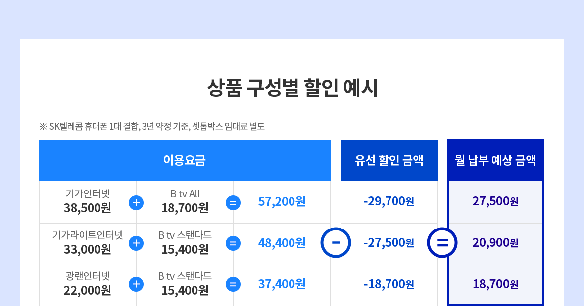Click the 기가라이트인터넷 33,000원 cell
The height and width of the screenshot is (306, 584).
click(x=88, y=242)
